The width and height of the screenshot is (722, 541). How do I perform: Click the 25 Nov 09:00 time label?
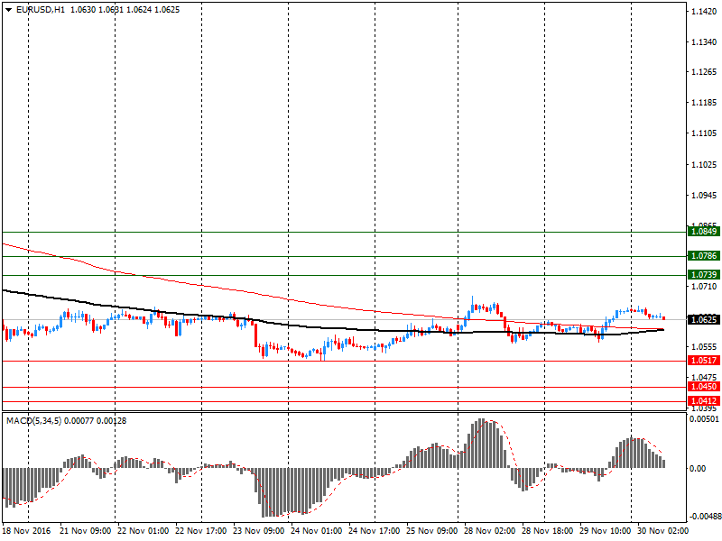(432, 530)
